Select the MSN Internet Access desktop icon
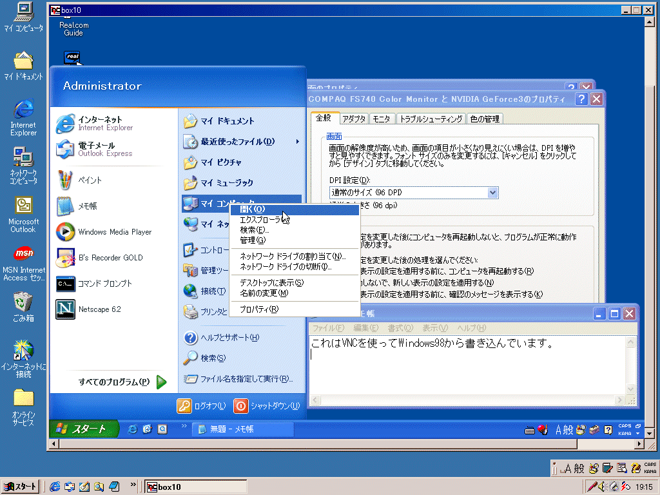This screenshot has height=495, width=660. [24, 263]
